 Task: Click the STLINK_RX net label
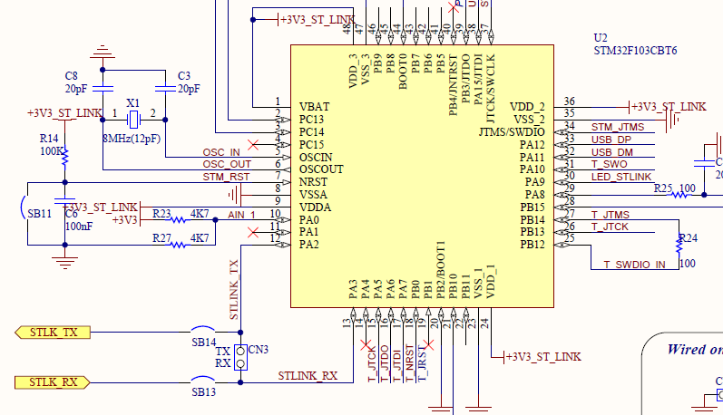(x=308, y=376)
